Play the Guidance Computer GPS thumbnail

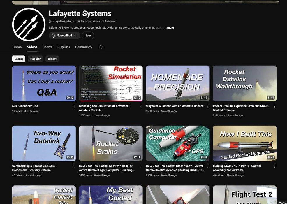(178, 143)
